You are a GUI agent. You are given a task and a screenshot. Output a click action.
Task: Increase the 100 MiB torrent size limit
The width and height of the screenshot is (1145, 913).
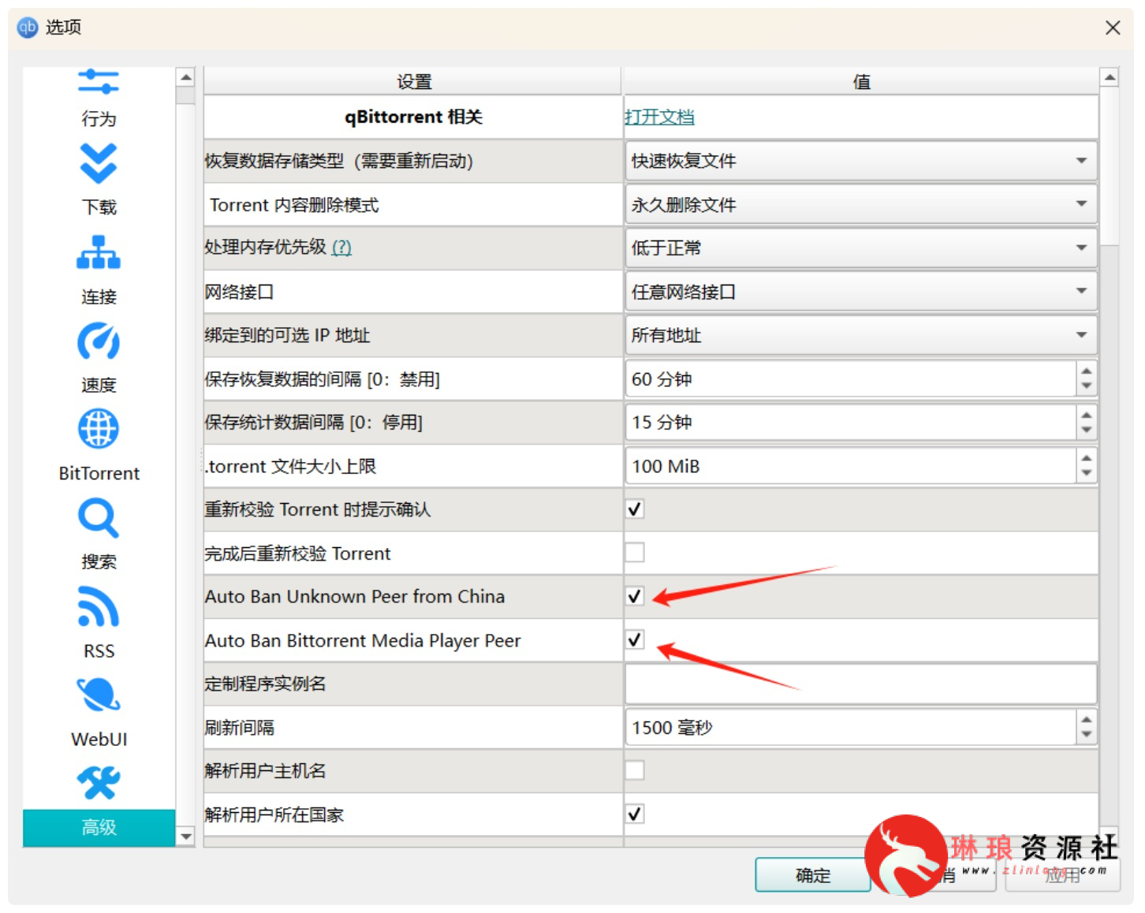click(x=1087, y=457)
